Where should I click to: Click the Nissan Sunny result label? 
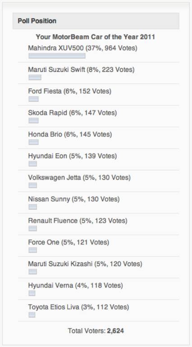tap(74, 199)
